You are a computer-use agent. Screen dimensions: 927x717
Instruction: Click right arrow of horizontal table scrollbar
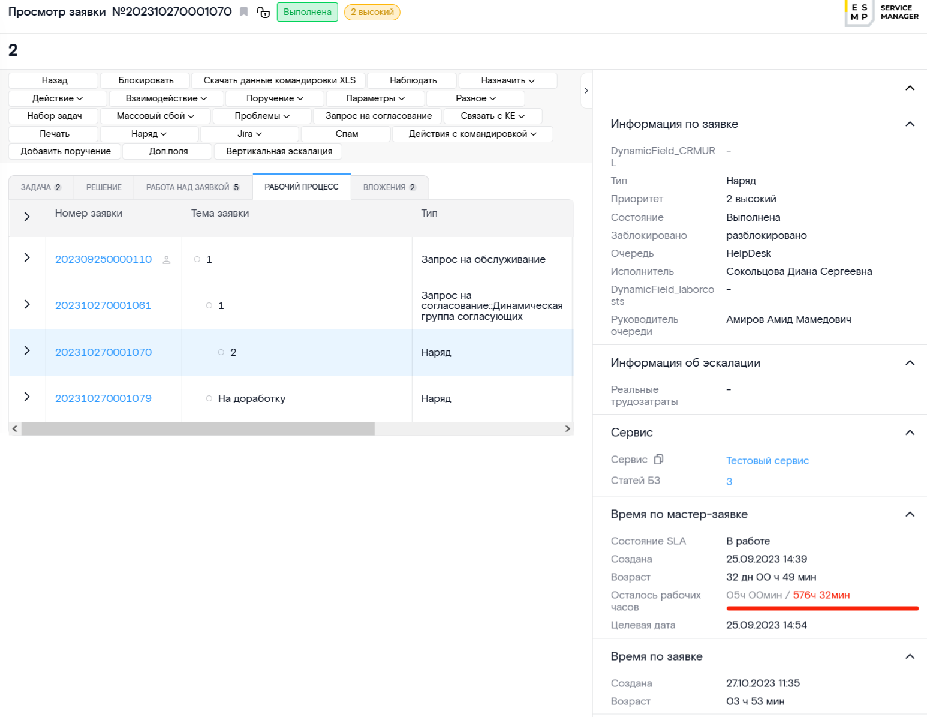[x=567, y=429]
